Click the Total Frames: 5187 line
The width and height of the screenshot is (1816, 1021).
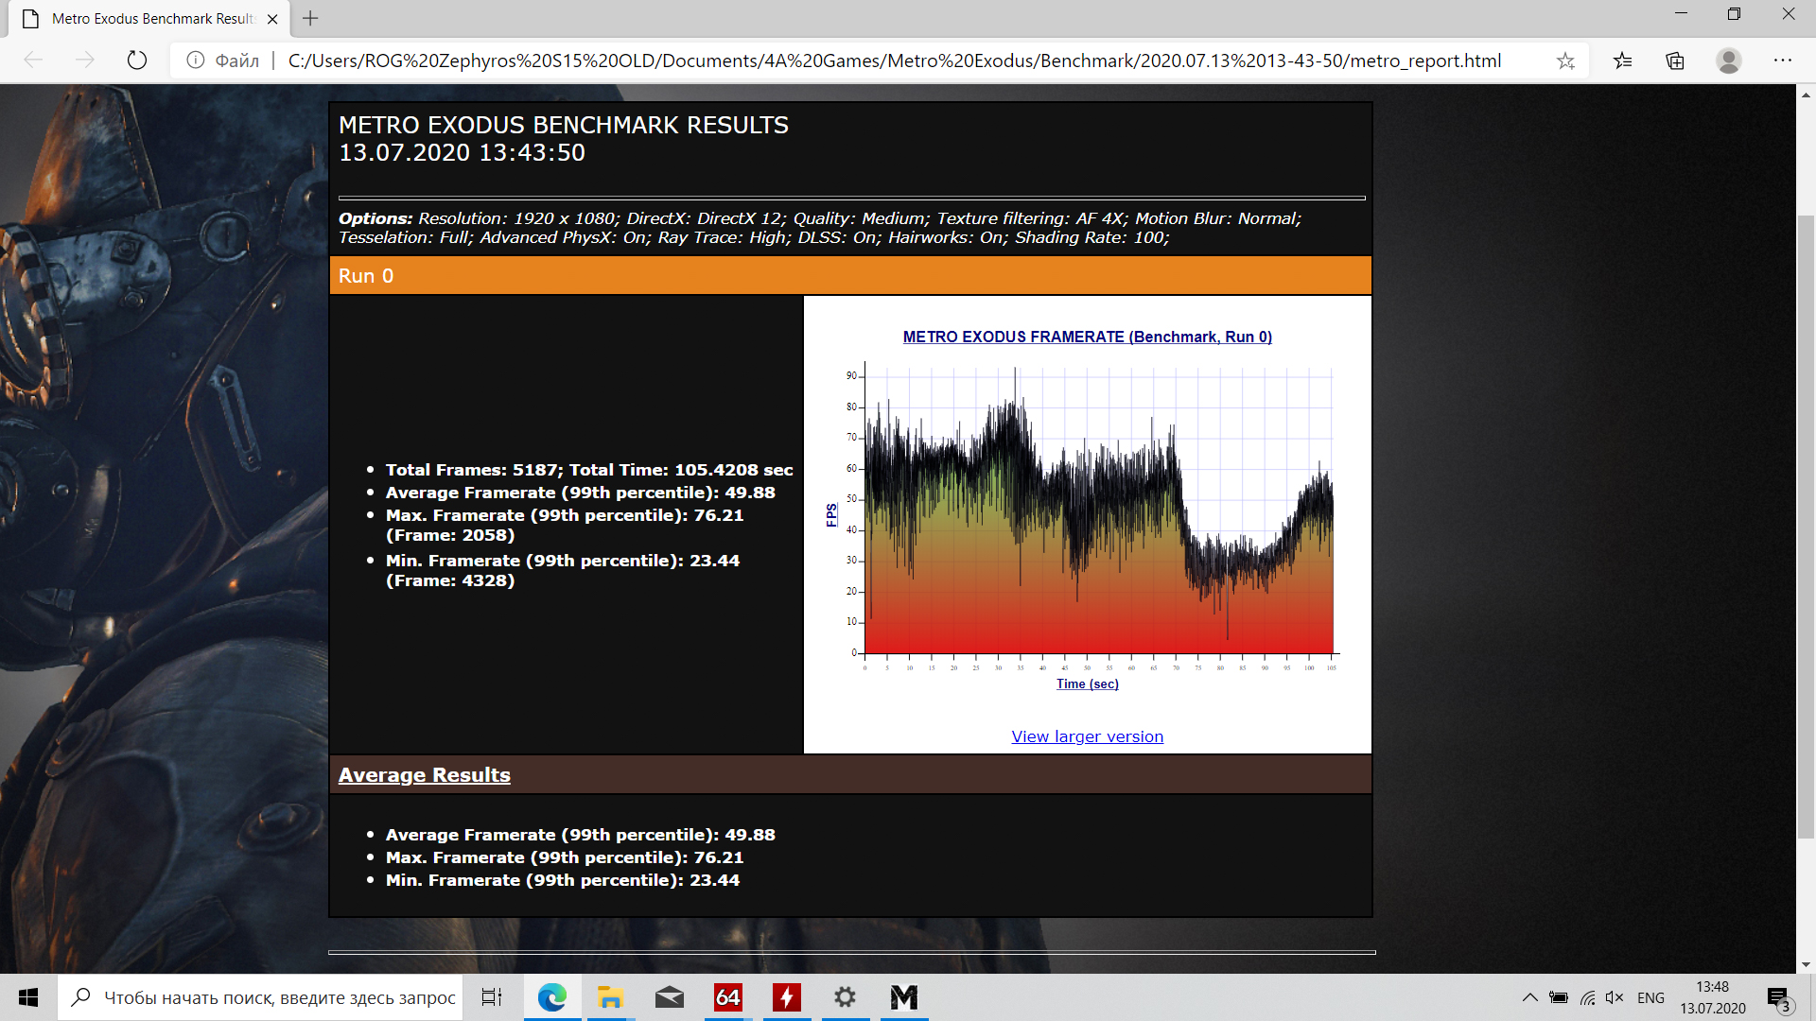coord(589,470)
